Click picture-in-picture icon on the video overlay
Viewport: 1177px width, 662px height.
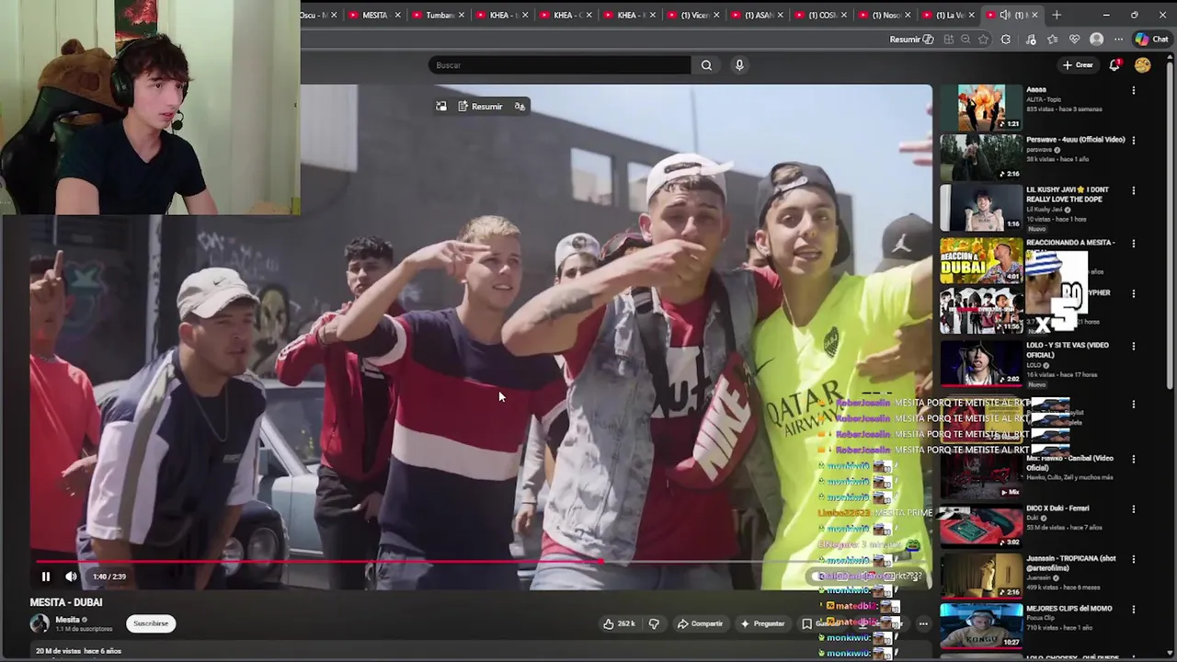pyautogui.click(x=441, y=107)
